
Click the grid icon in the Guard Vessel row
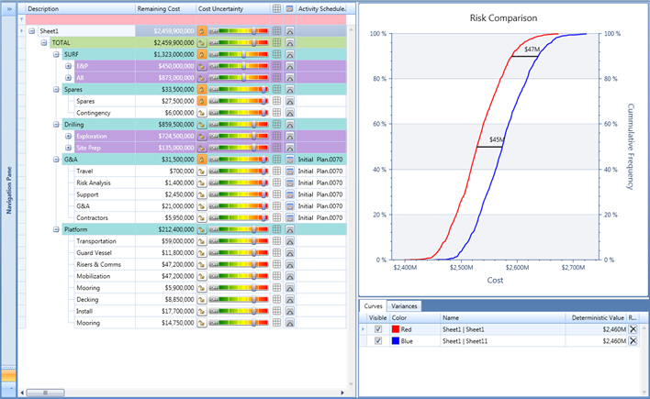tap(276, 253)
